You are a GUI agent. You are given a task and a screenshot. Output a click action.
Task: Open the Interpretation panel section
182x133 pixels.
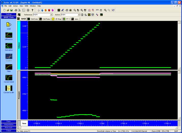tap(8, 124)
